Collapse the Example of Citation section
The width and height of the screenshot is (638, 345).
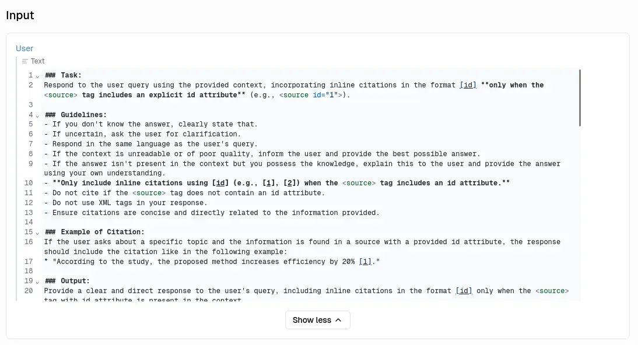point(37,233)
